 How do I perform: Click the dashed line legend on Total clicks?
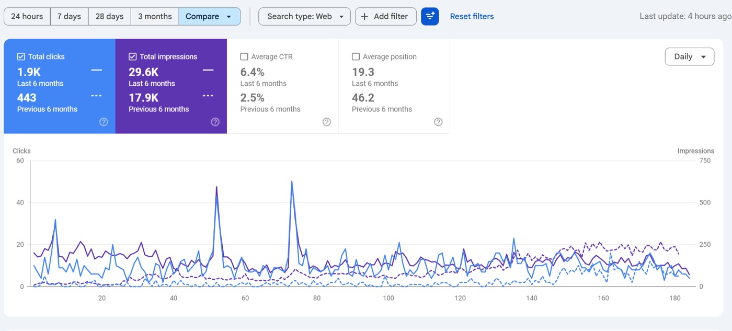coord(96,96)
